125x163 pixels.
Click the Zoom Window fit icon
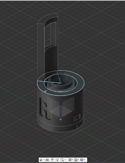point(62,160)
